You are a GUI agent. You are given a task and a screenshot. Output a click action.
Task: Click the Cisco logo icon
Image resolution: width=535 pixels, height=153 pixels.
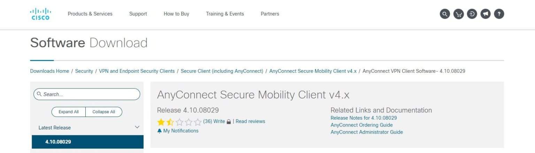tap(40, 14)
